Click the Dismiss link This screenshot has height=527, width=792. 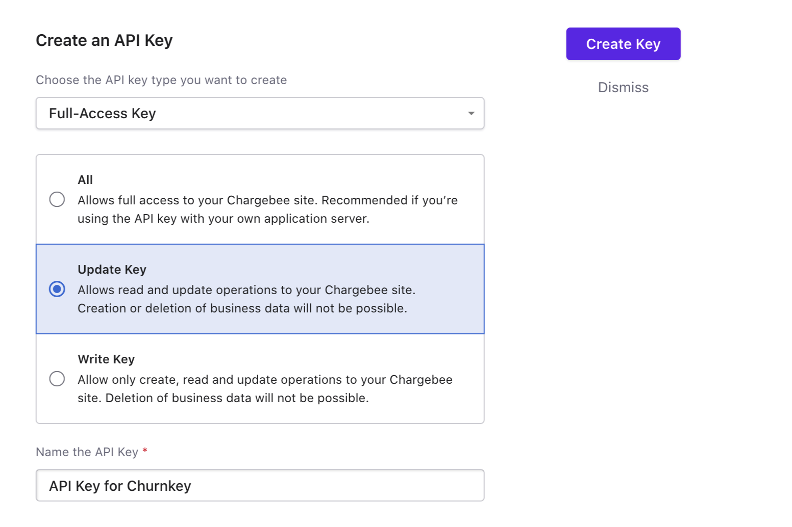pos(623,87)
